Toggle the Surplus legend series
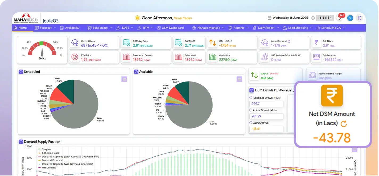Viewport: 379px width, 176px height. point(44,149)
